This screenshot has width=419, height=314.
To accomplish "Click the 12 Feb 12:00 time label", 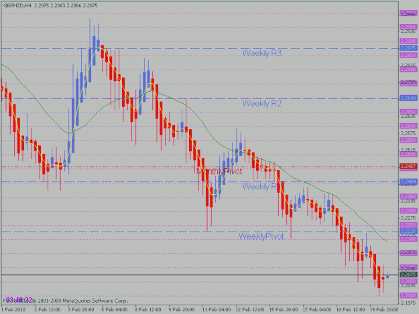I will (250, 309).
